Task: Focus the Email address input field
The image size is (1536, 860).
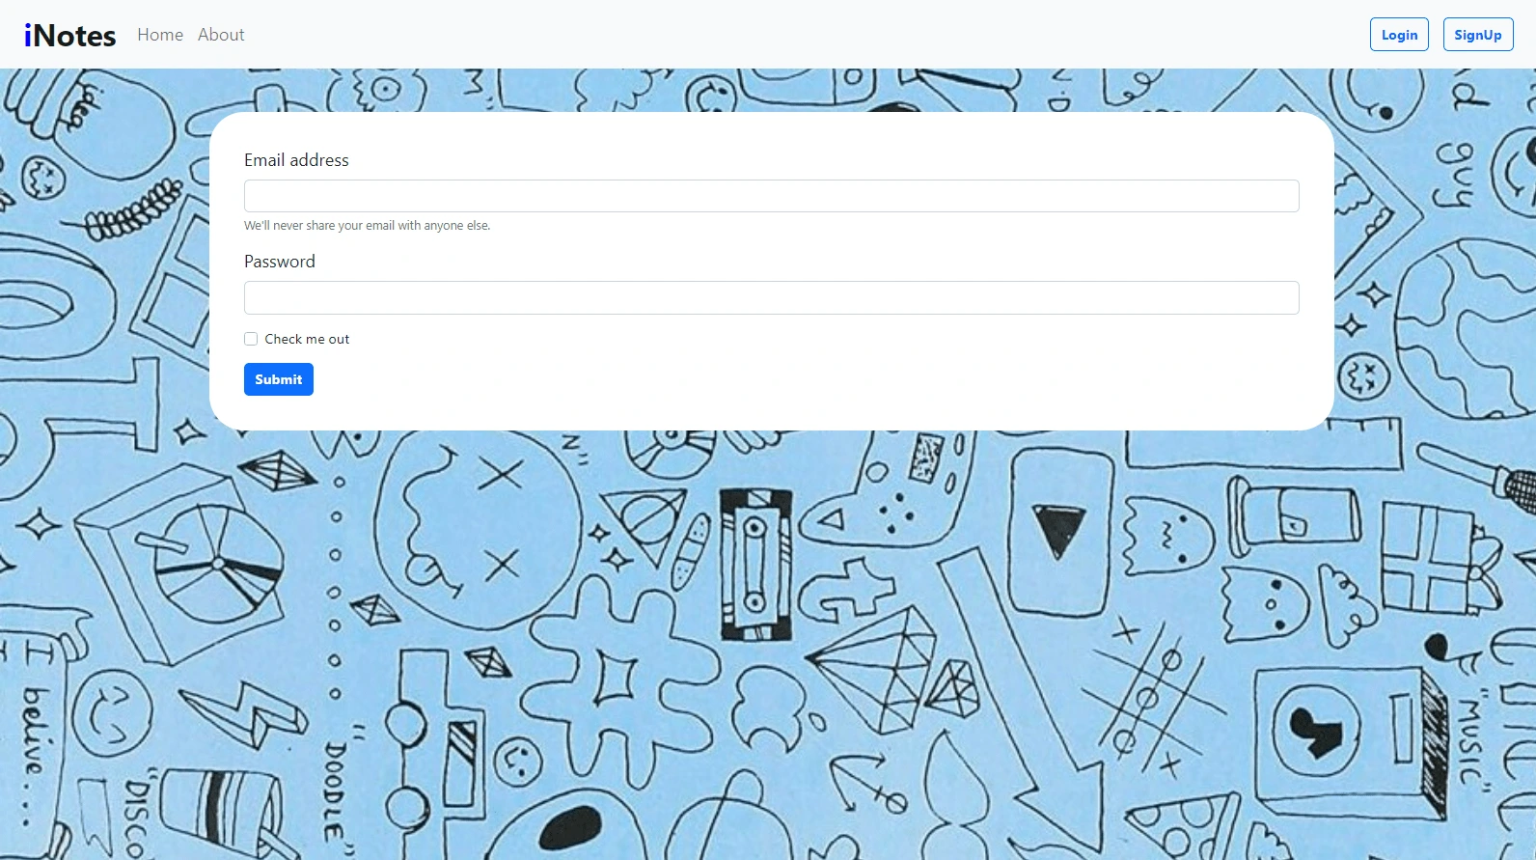Action: (x=772, y=196)
